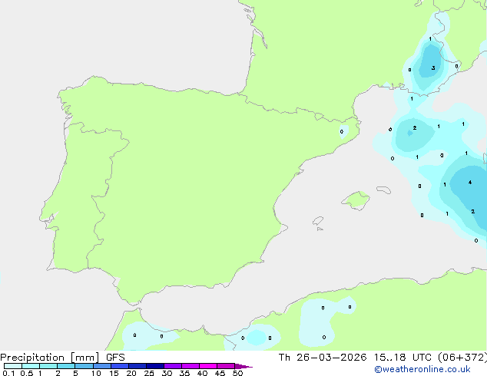Click the 45–50 mm legend color swatch
487x376 pixels.
click(x=226, y=366)
